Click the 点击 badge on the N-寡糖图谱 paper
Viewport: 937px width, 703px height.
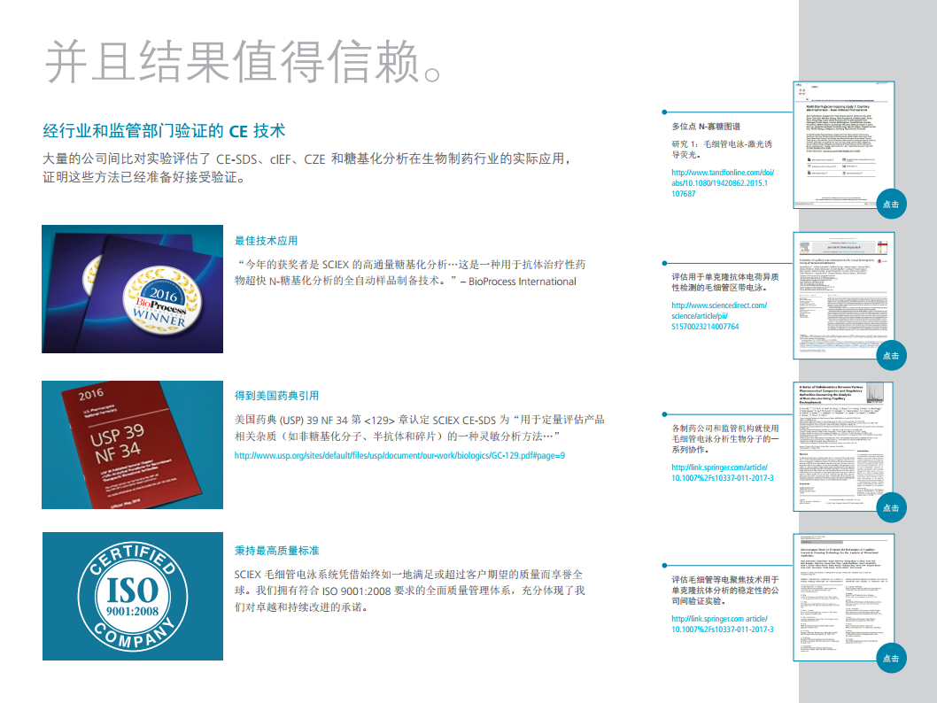click(890, 204)
